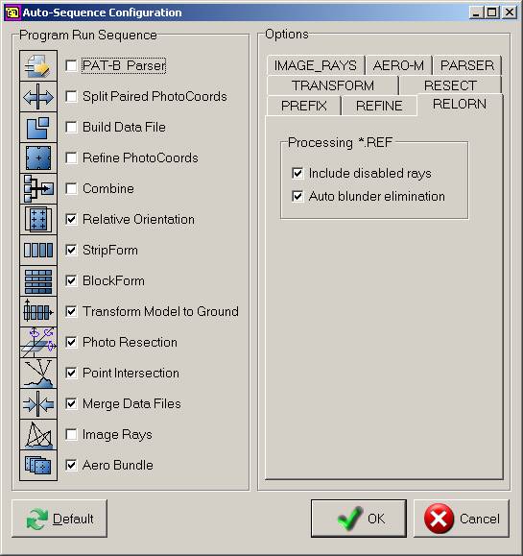Screen dimensions: 523x556
Task: Click the Photo Resection axes icon
Action: [38, 342]
